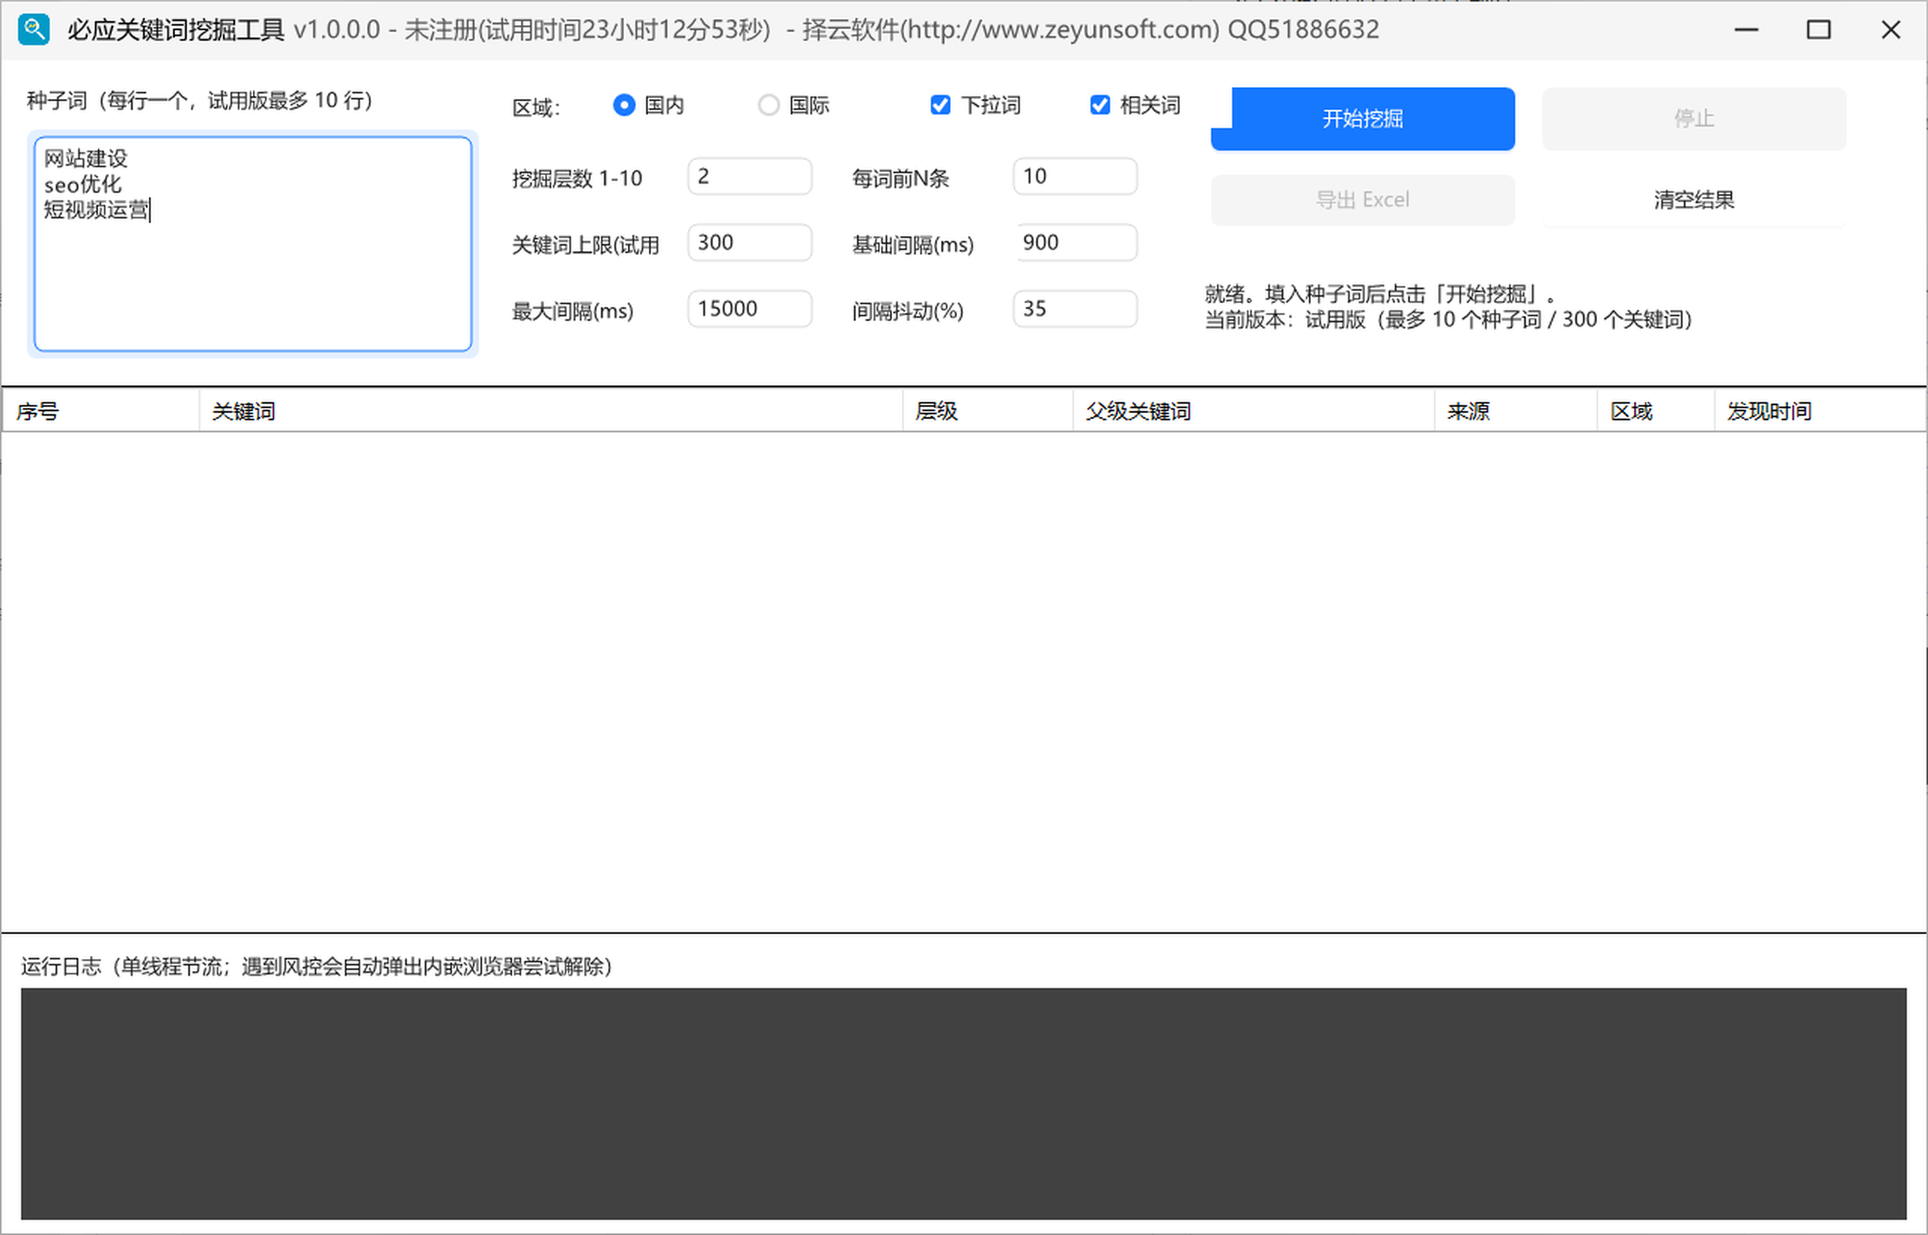Start mining with 开始挖掘 button
The image size is (1928, 1235).
[x=1362, y=119]
